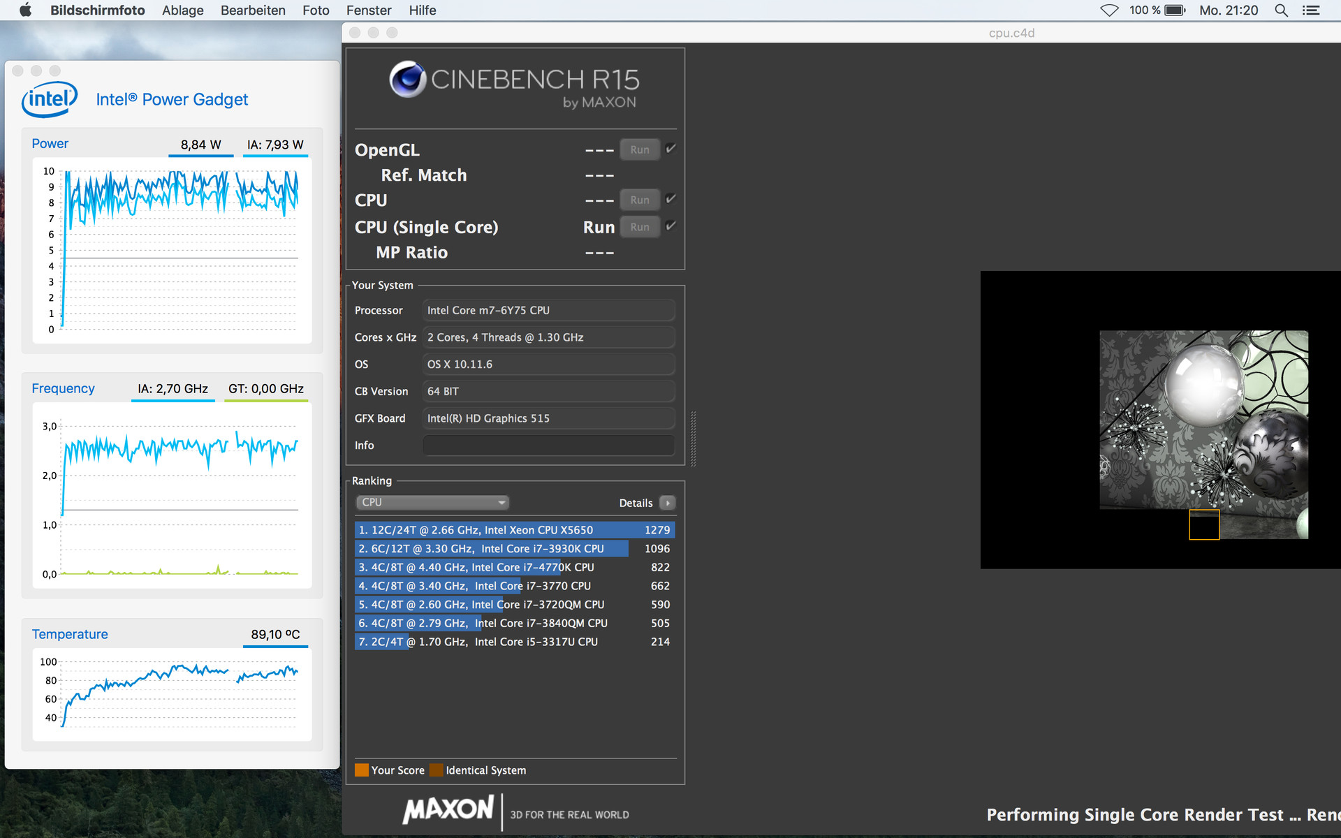The width and height of the screenshot is (1341, 838).
Task: Open the Fenster menu
Action: 368,10
